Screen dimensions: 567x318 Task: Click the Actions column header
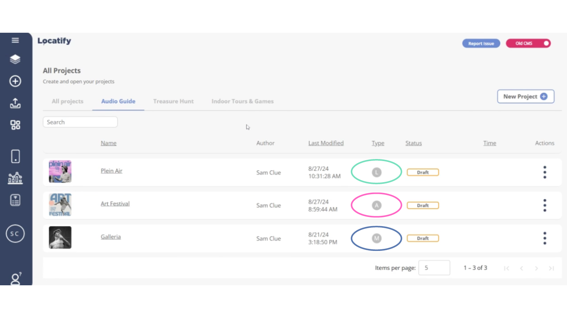coord(545,143)
